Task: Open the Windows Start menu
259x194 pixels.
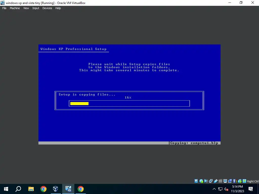Action: click(x=6, y=189)
